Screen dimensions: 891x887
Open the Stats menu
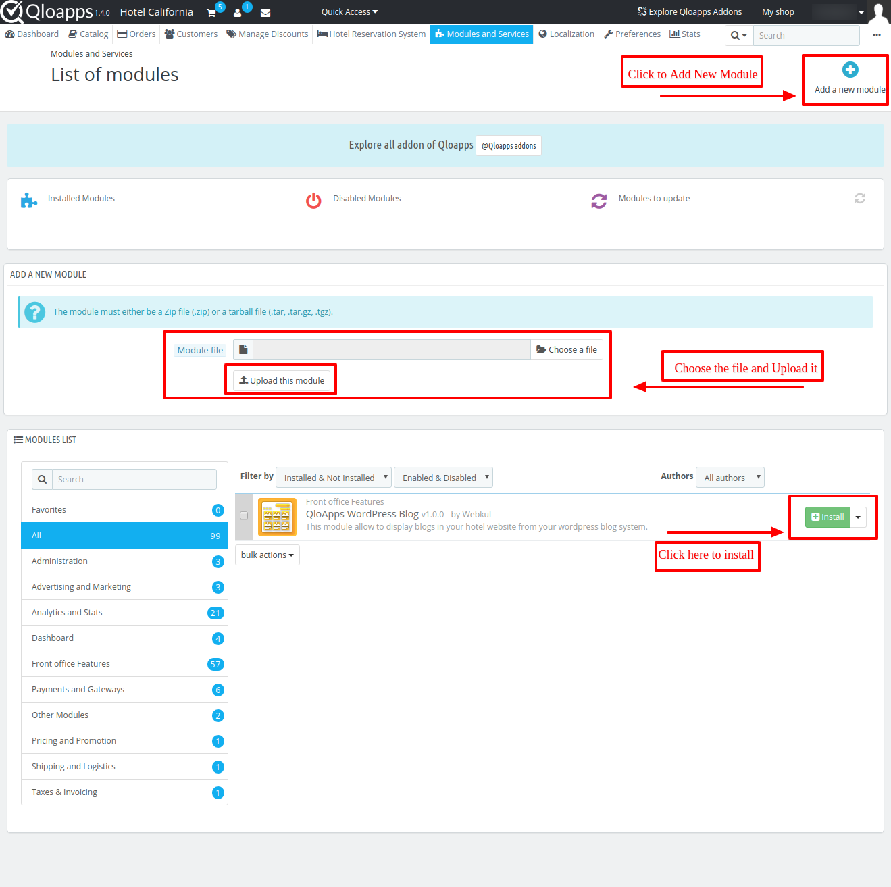[685, 34]
